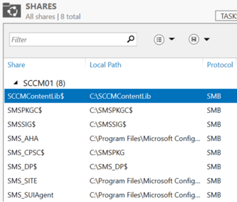The image size is (237, 202).
Task: Select the SMS_SITE share row
Action: [121, 181]
